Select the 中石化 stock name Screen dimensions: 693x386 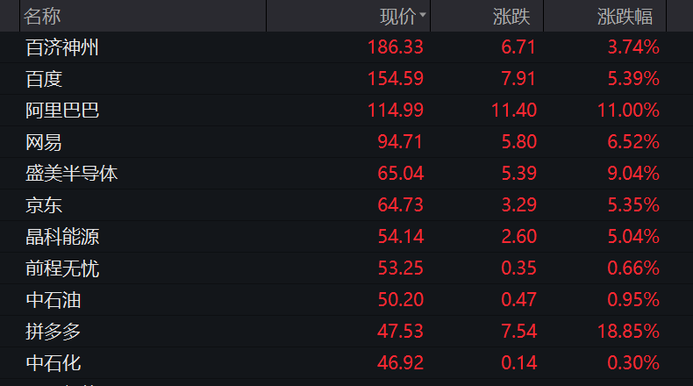(x=54, y=363)
